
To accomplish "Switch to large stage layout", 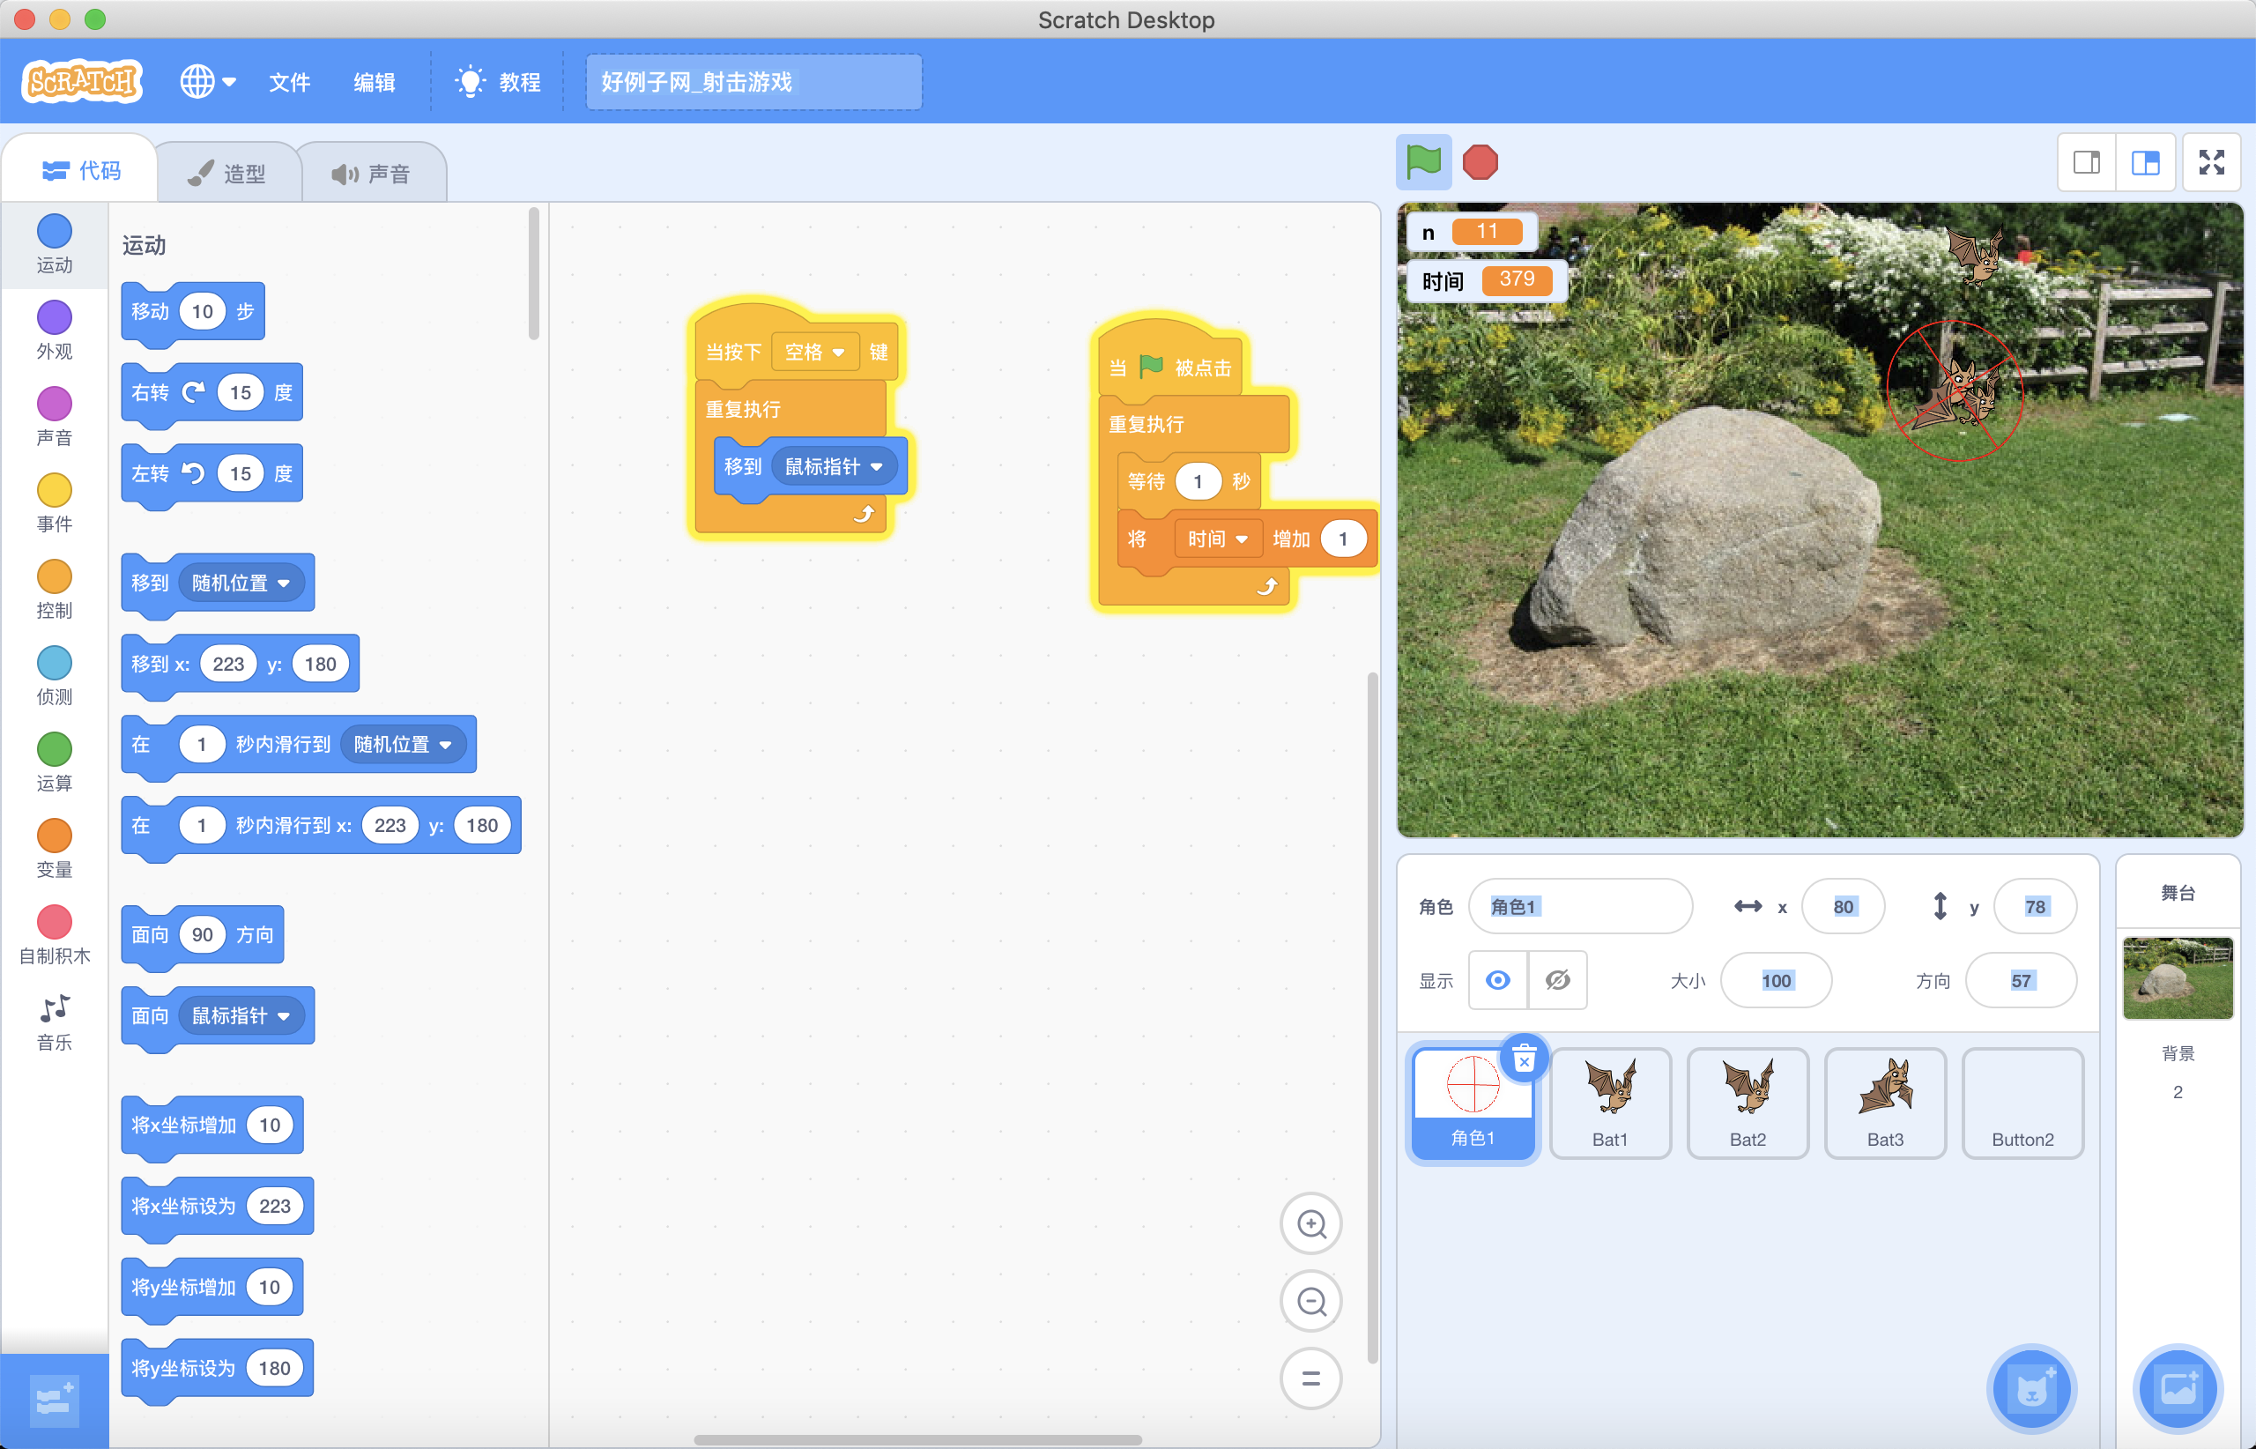I will [x=2145, y=163].
